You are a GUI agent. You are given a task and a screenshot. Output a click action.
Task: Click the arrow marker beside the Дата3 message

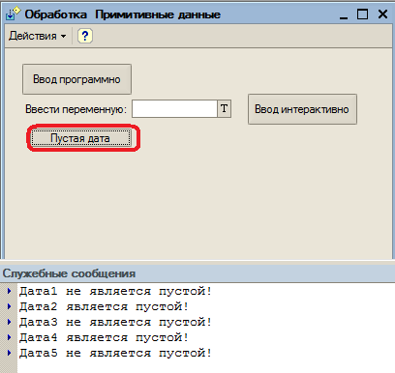pyautogui.click(x=10, y=322)
